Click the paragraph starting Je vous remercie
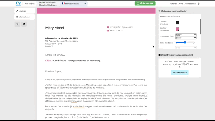The height and width of the screenshot is (121, 215). click(96, 116)
